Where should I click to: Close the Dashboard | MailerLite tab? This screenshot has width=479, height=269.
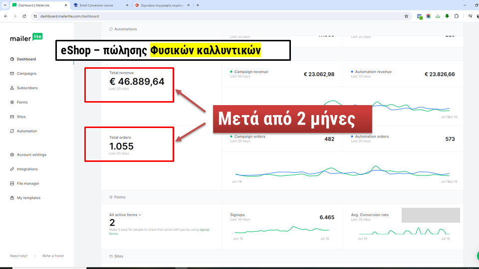click(66, 5)
